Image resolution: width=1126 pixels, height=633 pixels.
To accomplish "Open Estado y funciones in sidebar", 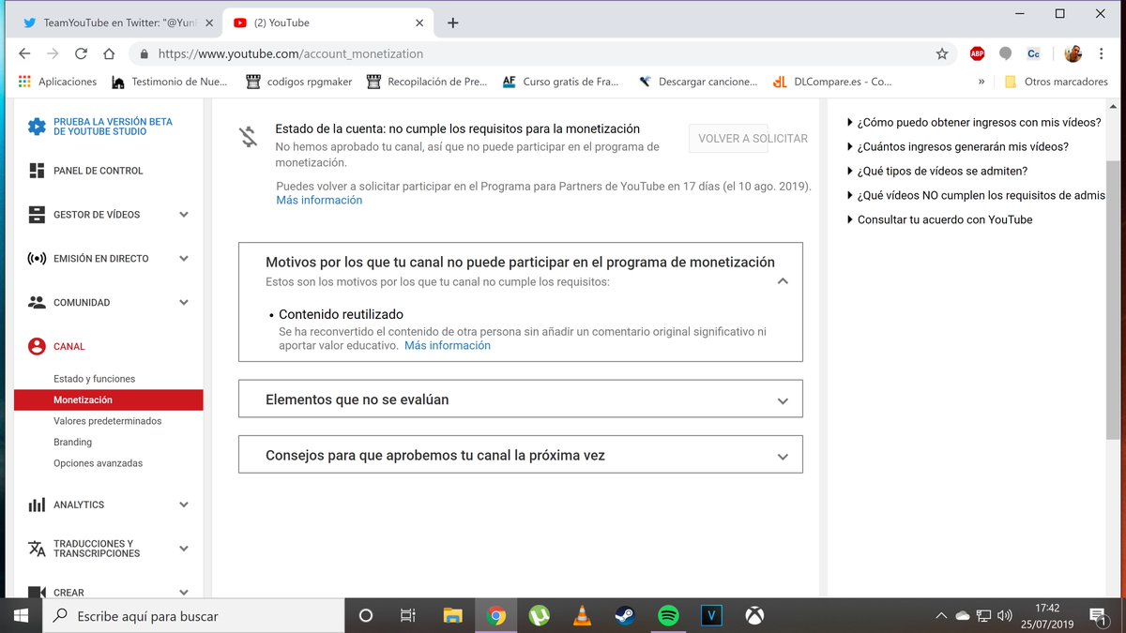I will 94,379.
